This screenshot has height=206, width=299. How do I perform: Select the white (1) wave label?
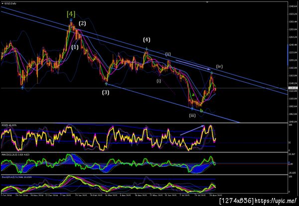pos(75,47)
